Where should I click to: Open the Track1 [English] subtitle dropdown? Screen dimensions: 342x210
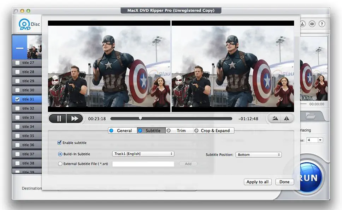point(143,153)
